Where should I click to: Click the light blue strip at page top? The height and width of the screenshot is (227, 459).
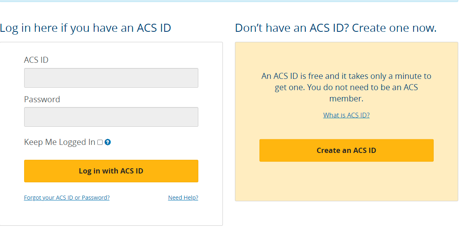(229, 1)
